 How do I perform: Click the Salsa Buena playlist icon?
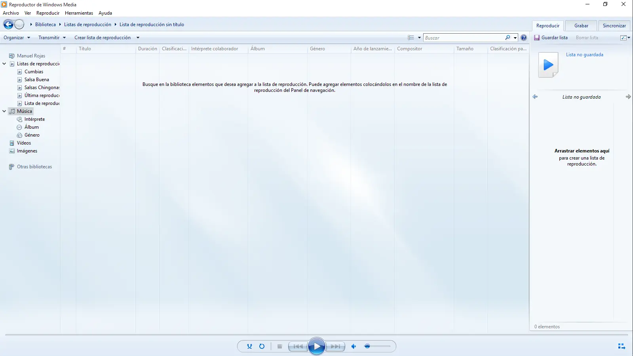(x=19, y=80)
